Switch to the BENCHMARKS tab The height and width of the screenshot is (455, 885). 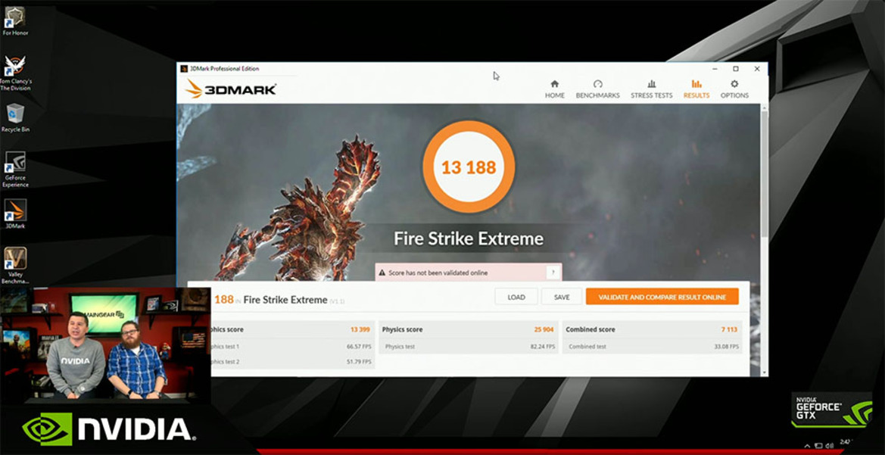click(598, 89)
